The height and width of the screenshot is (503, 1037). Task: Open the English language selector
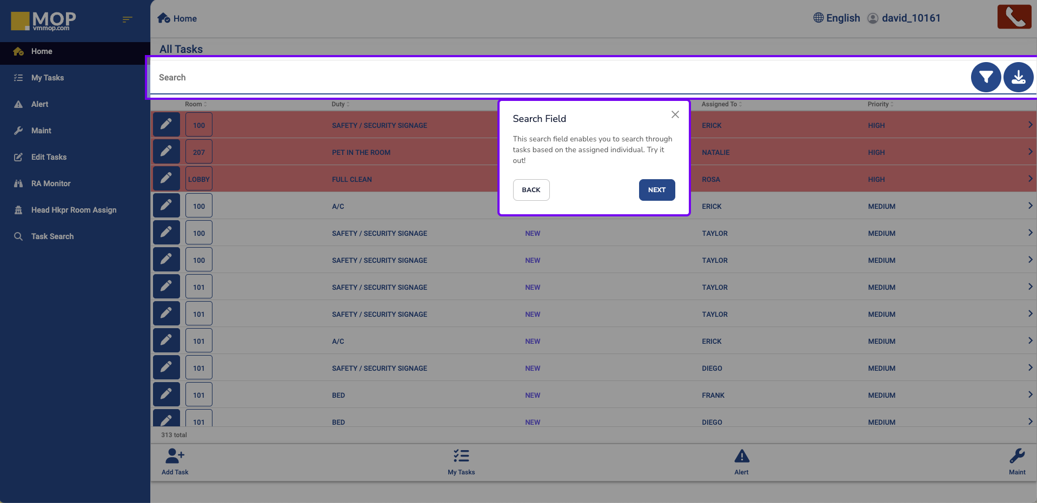(836, 18)
